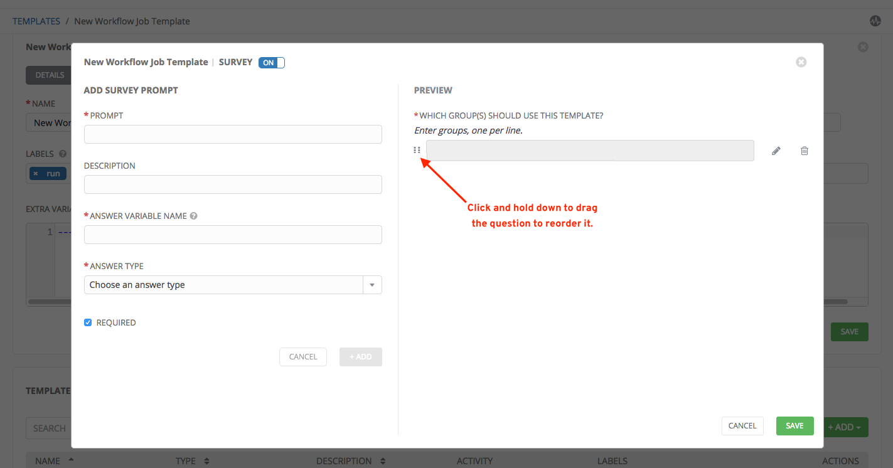Screen dimensions: 893x468
Task: Click the + ADD survey prompt button
Action: coord(361,357)
